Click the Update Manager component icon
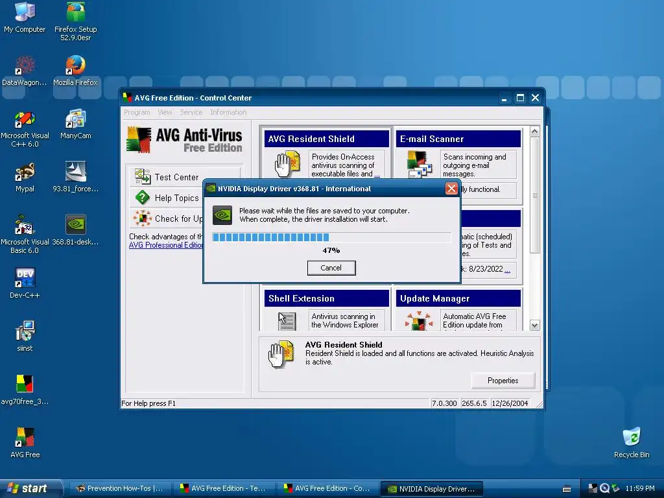The image size is (664, 498). [x=418, y=320]
